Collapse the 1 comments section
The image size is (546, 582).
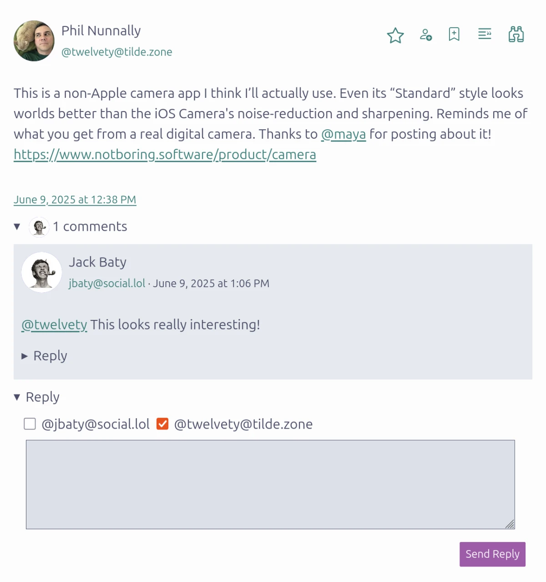tap(17, 227)
